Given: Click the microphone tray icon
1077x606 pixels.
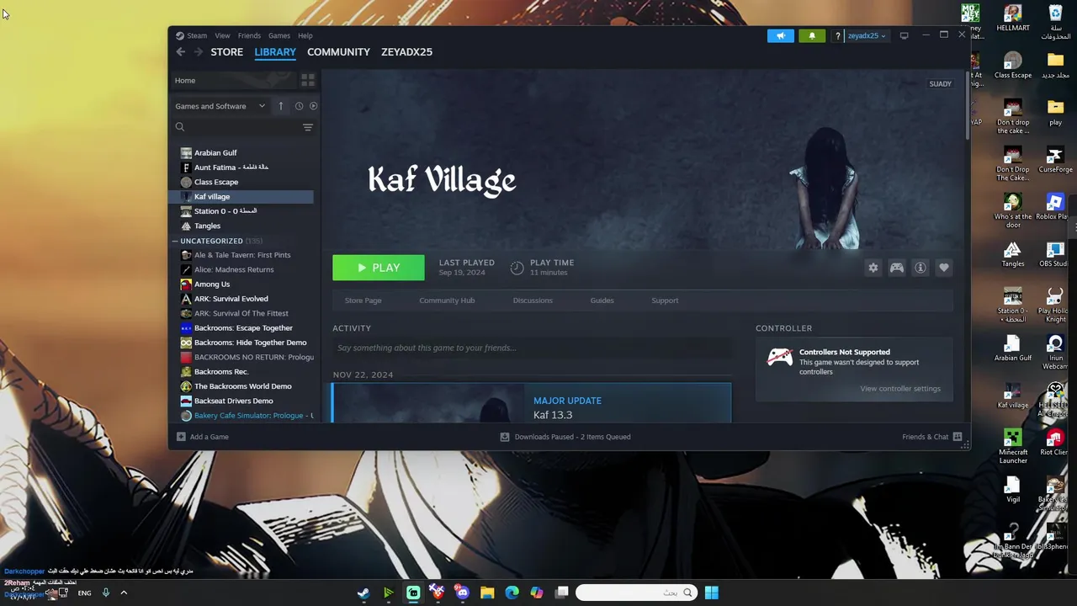Looking at the screenshot, I should [105, 593].
